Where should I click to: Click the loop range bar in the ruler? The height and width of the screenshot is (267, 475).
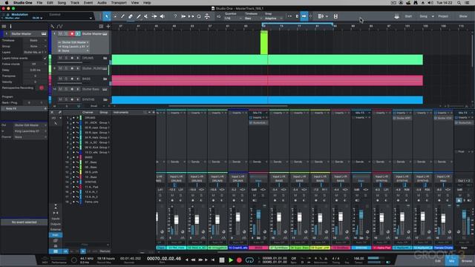(x=298, y=23)
